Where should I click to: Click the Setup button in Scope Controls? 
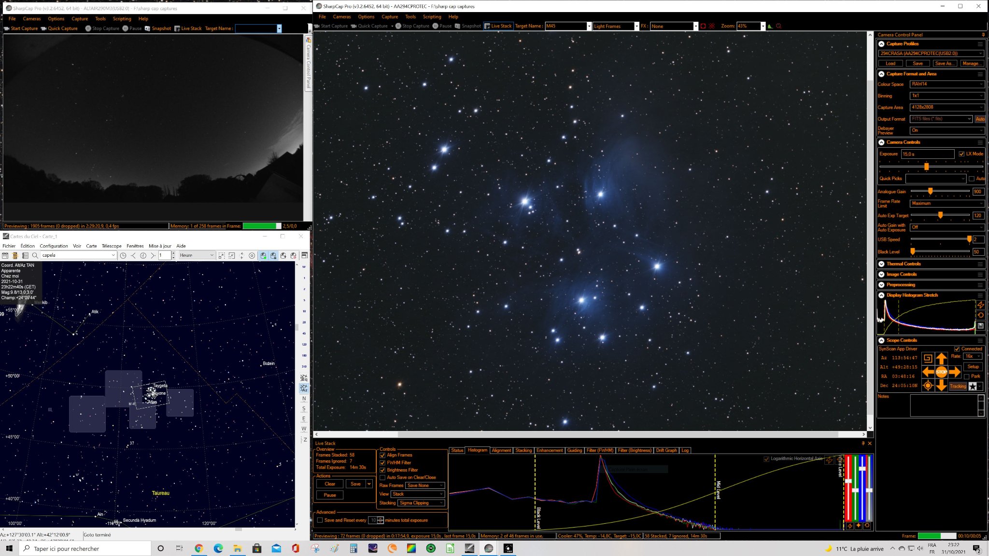click(x=973, y=367)
